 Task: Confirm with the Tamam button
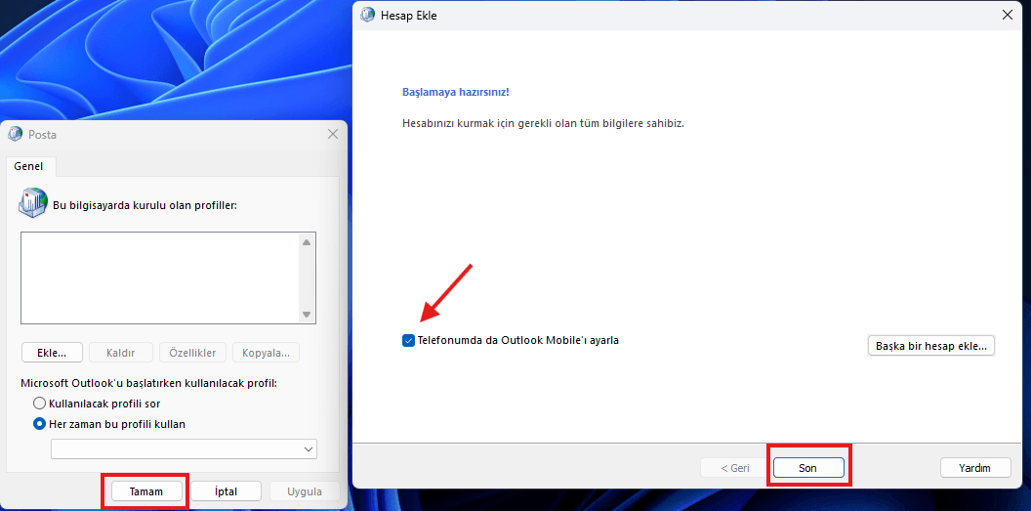[x=146, y=491]
